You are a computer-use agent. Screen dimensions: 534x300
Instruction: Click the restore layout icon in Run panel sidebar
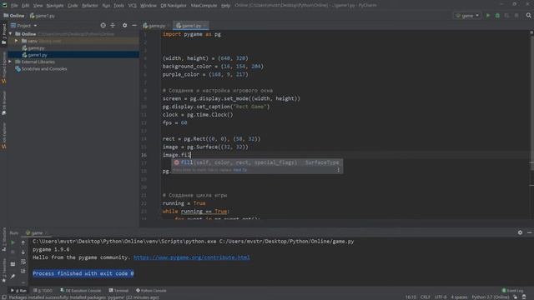click(x=13, y=264)
